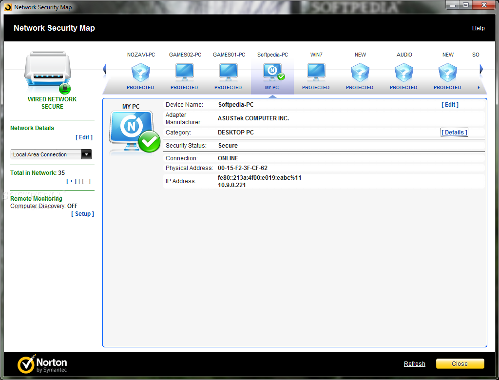Click the WIRED NETWORK SECURE label
Image resolution: width=499 pixels, height=380 pixels.
[x=52, y=103]
